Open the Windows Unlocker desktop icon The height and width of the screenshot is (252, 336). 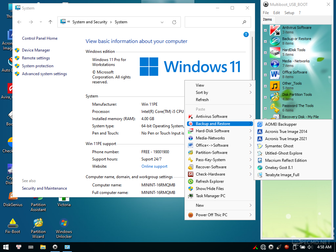(64, 228)
